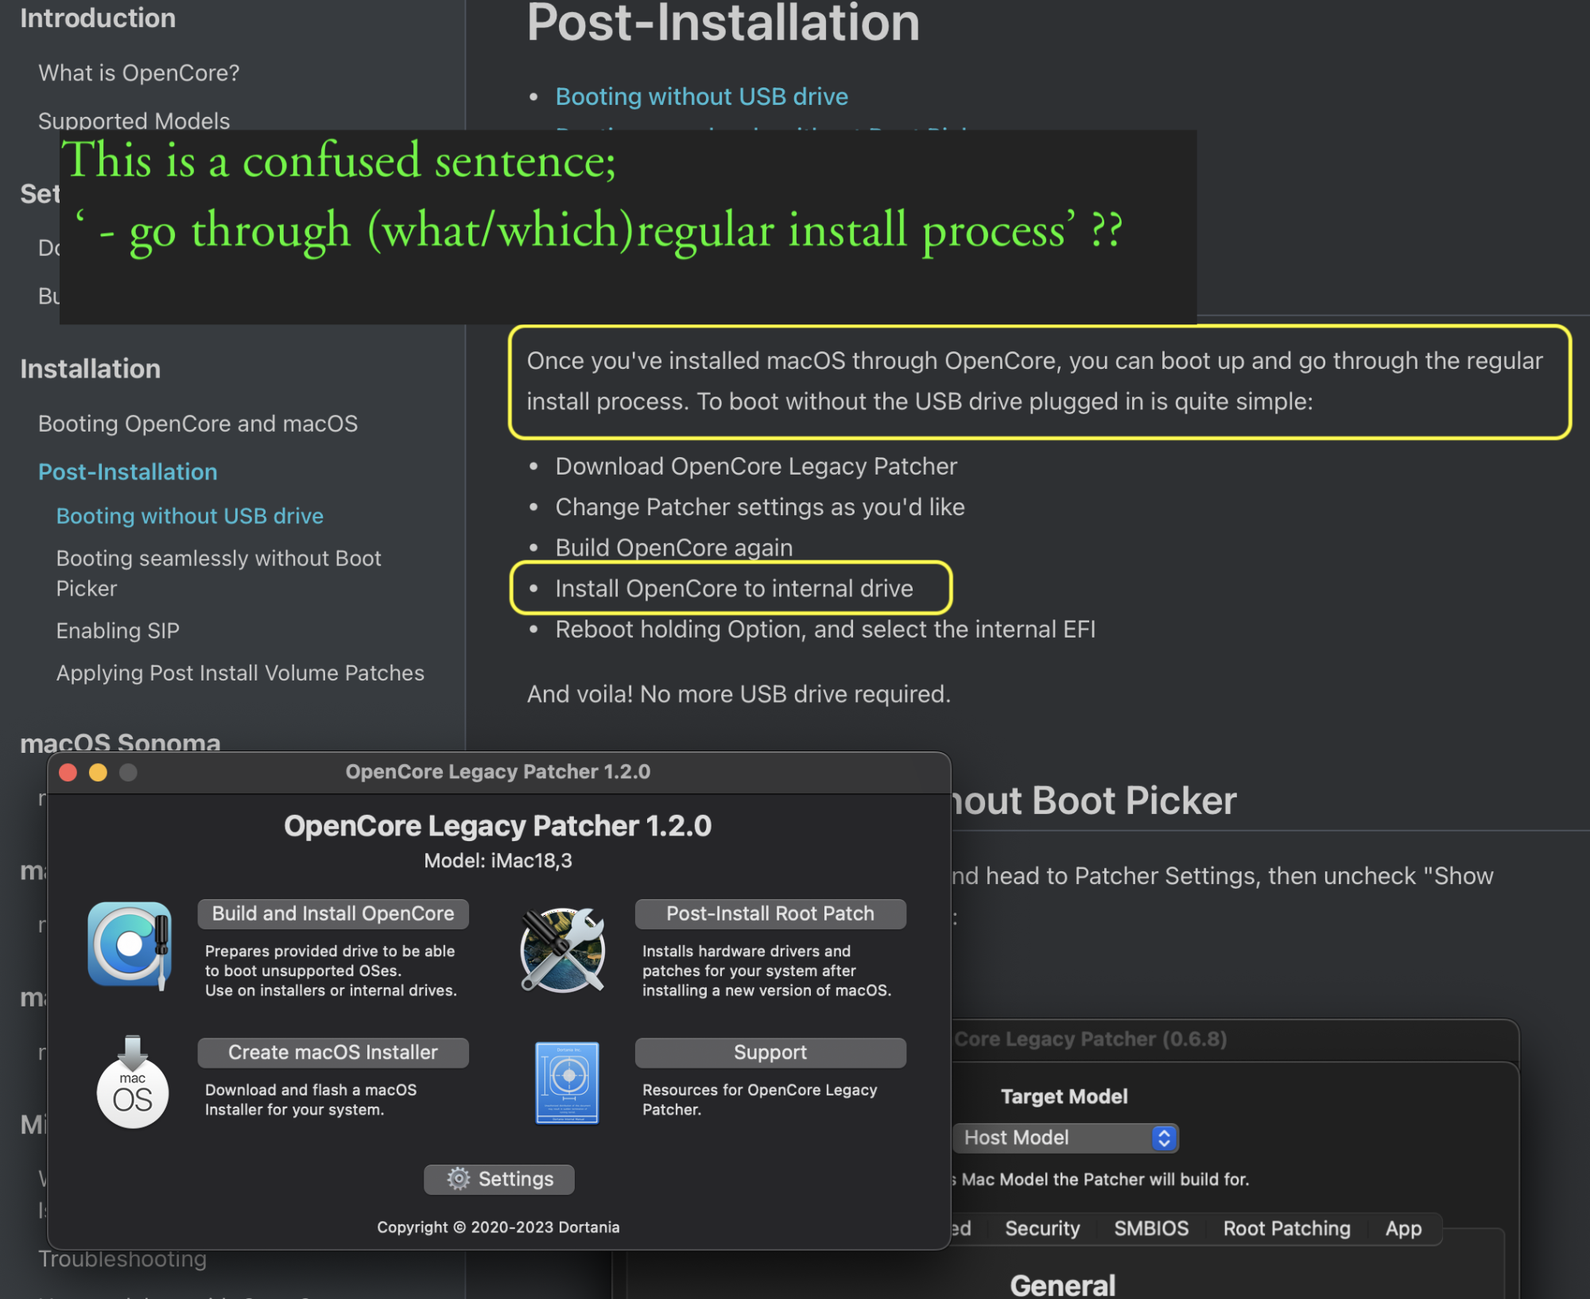Switch to the Security tab
This screenshot has height=1299, width=1590.
point(1041,1228)
